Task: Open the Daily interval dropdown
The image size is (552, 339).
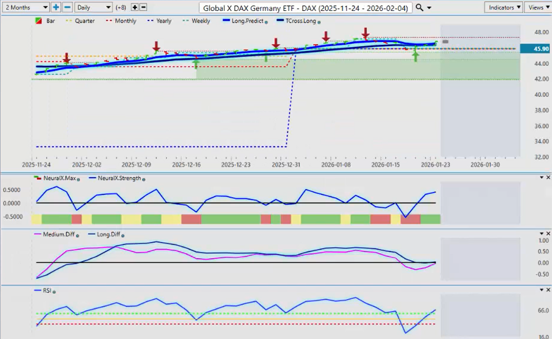Action: click(x=93, y=7)
